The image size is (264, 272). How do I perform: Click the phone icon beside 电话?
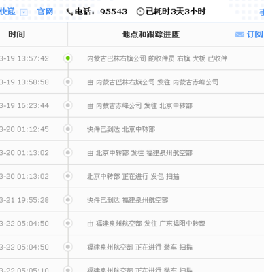pos(69,12)
